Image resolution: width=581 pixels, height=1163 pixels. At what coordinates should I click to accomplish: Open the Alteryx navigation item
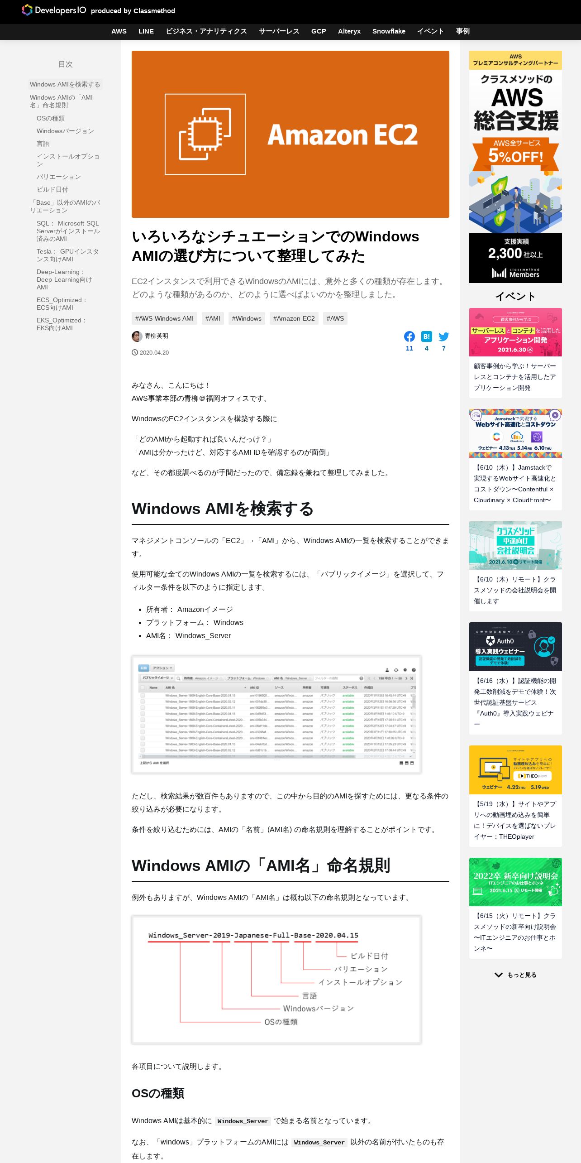click(349, 31)
